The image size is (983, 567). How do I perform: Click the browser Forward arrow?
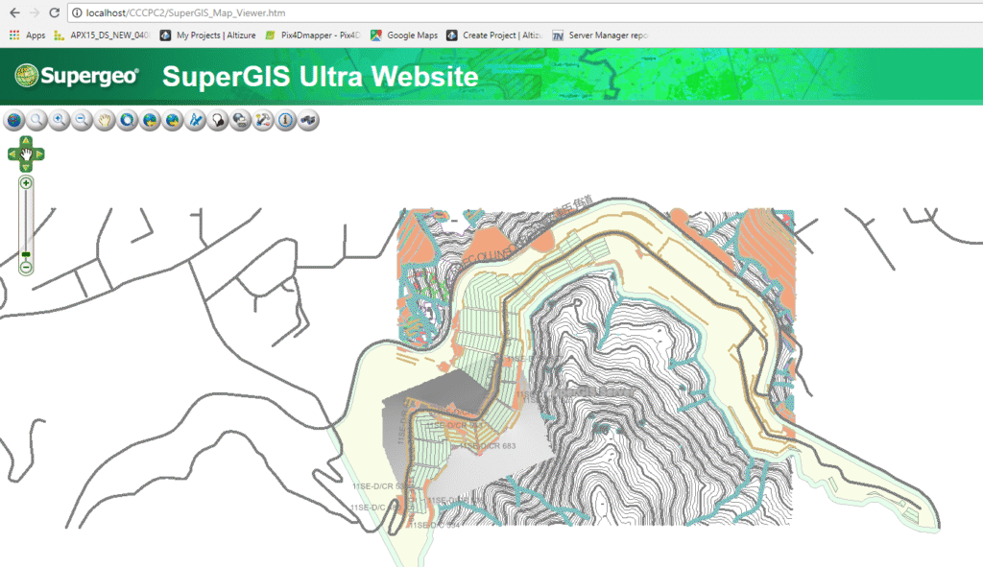(35, 12)
